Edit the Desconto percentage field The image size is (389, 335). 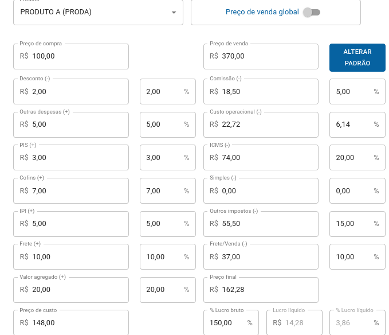[168, 91]
